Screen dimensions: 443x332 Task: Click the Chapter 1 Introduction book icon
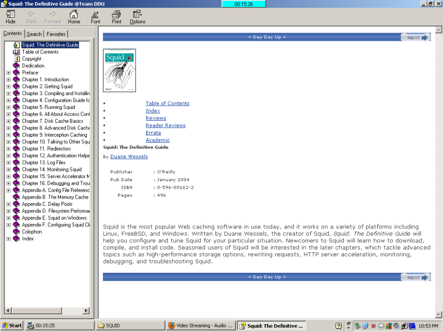17,80
